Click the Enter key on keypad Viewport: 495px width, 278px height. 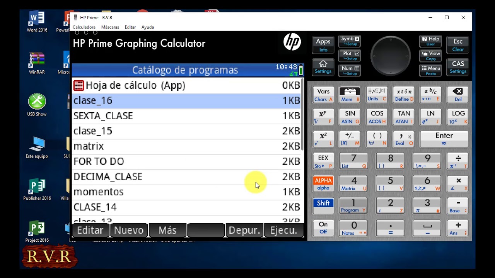click(444, 139)
